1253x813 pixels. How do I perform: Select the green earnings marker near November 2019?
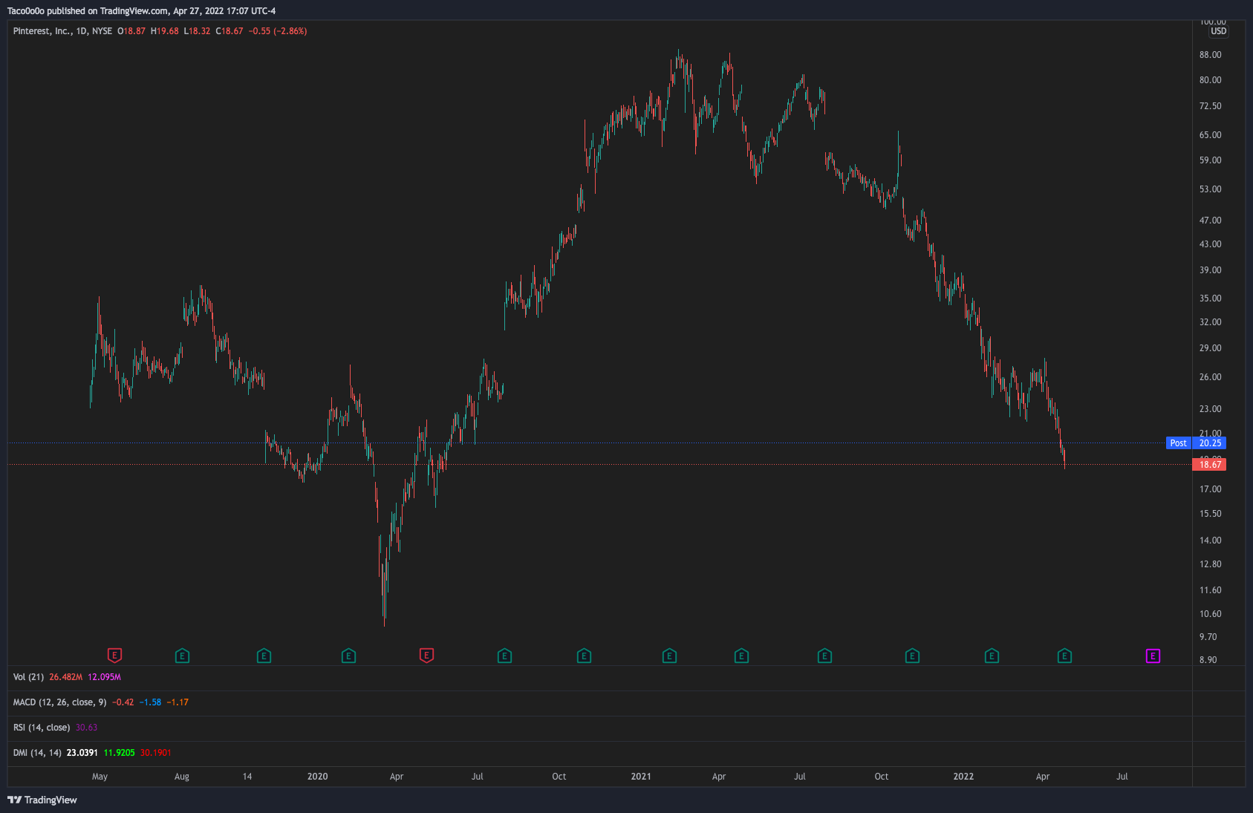tap(264, 656)
